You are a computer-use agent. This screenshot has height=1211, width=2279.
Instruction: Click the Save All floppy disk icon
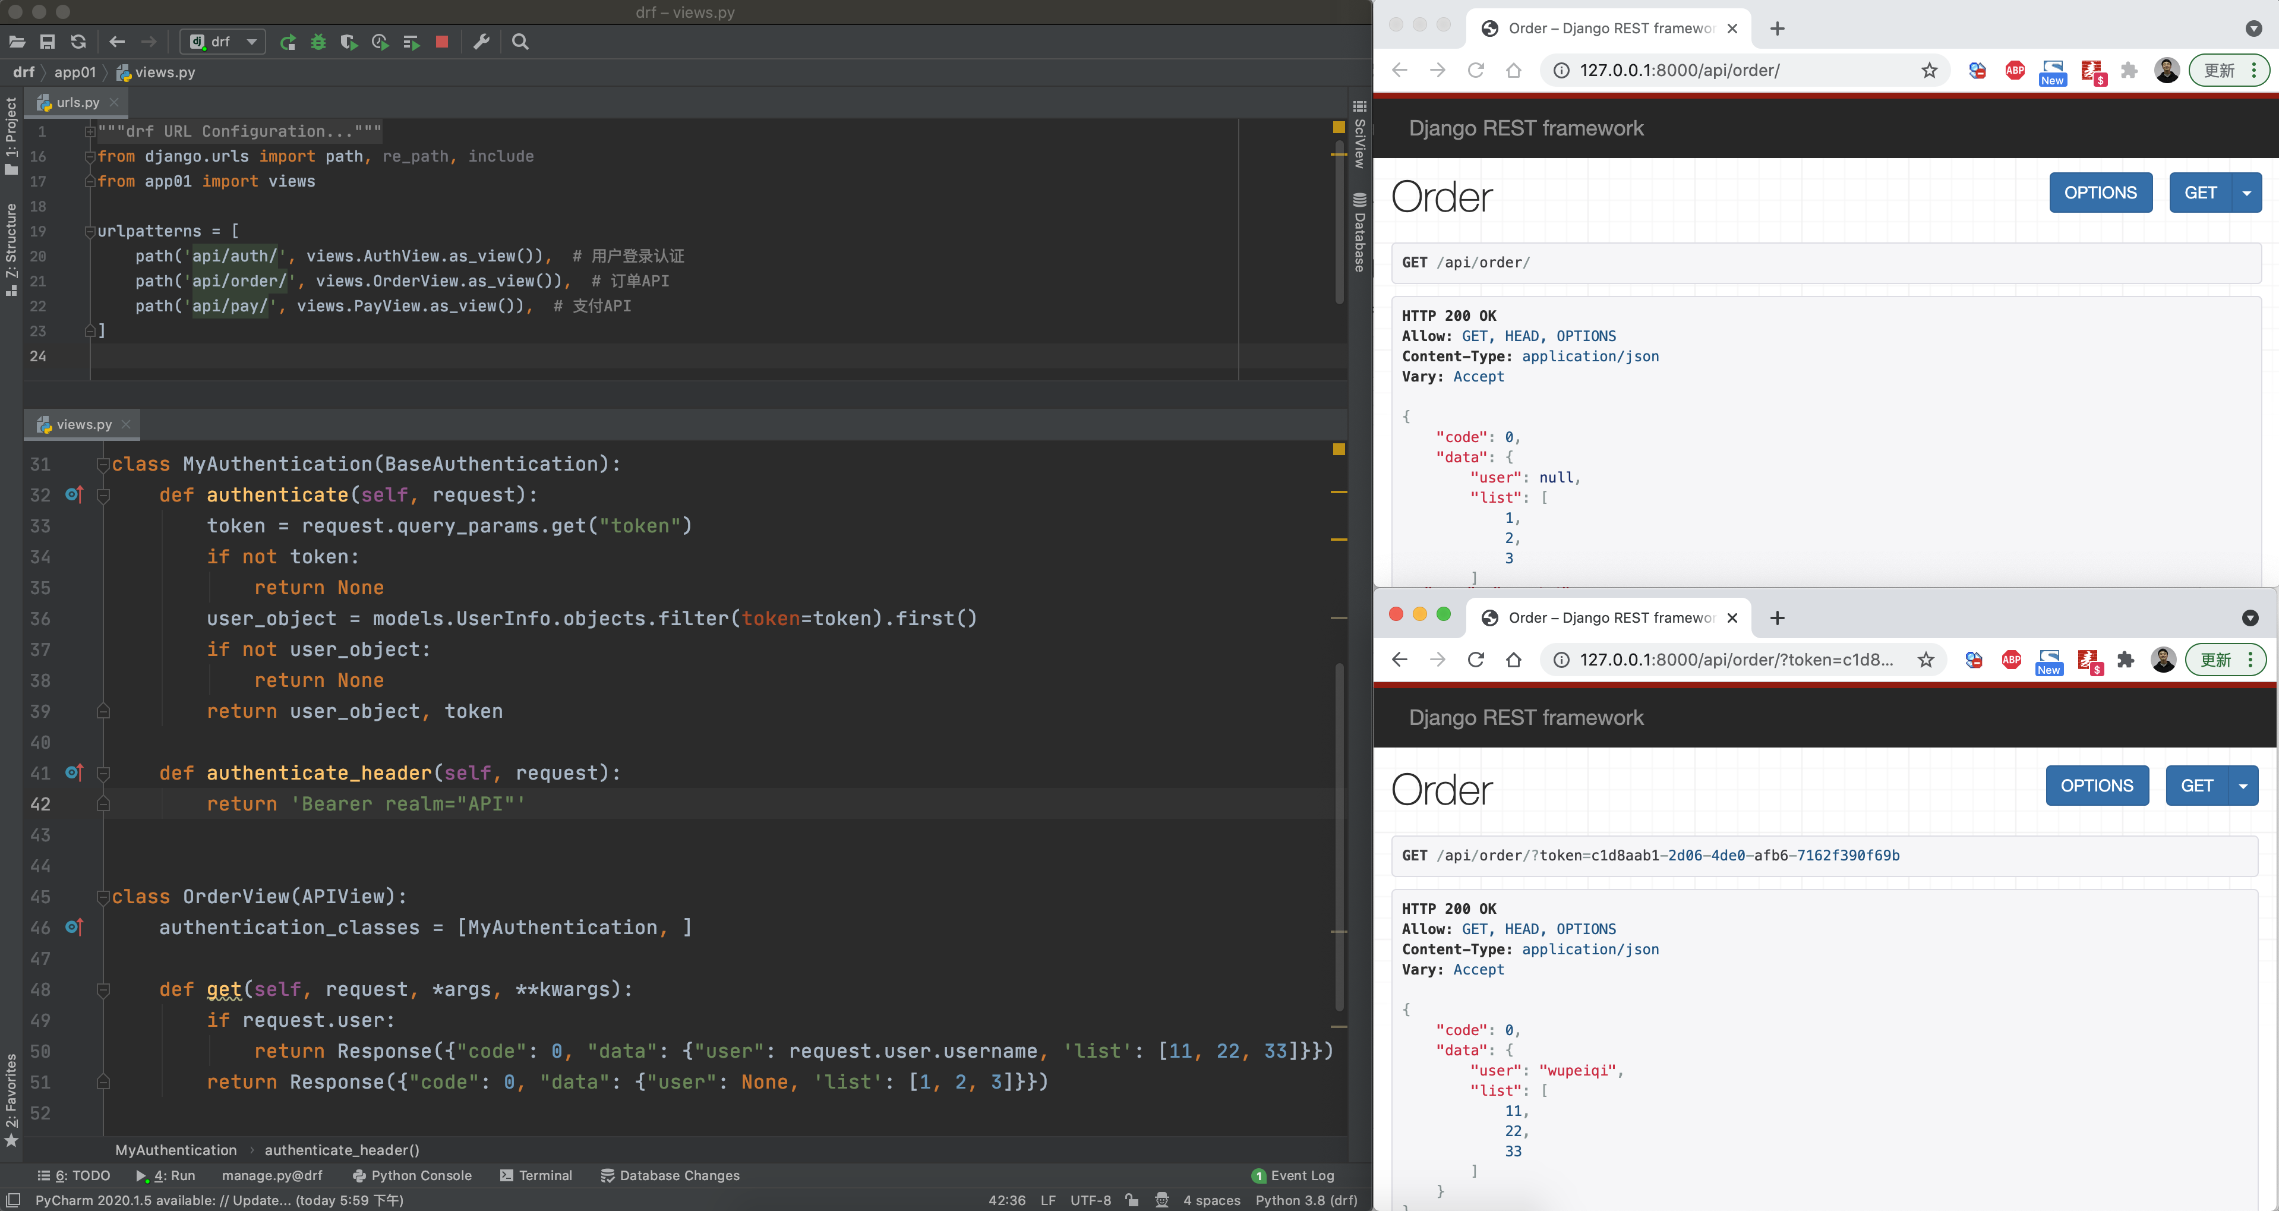point(48,42)
